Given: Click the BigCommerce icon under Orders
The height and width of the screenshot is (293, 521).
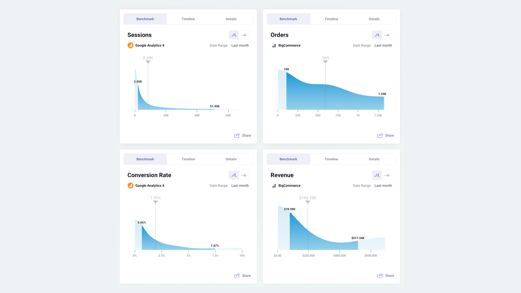Looking at the screenshot, I should 274,46.
